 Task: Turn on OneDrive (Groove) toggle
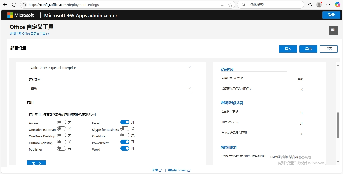61,129
